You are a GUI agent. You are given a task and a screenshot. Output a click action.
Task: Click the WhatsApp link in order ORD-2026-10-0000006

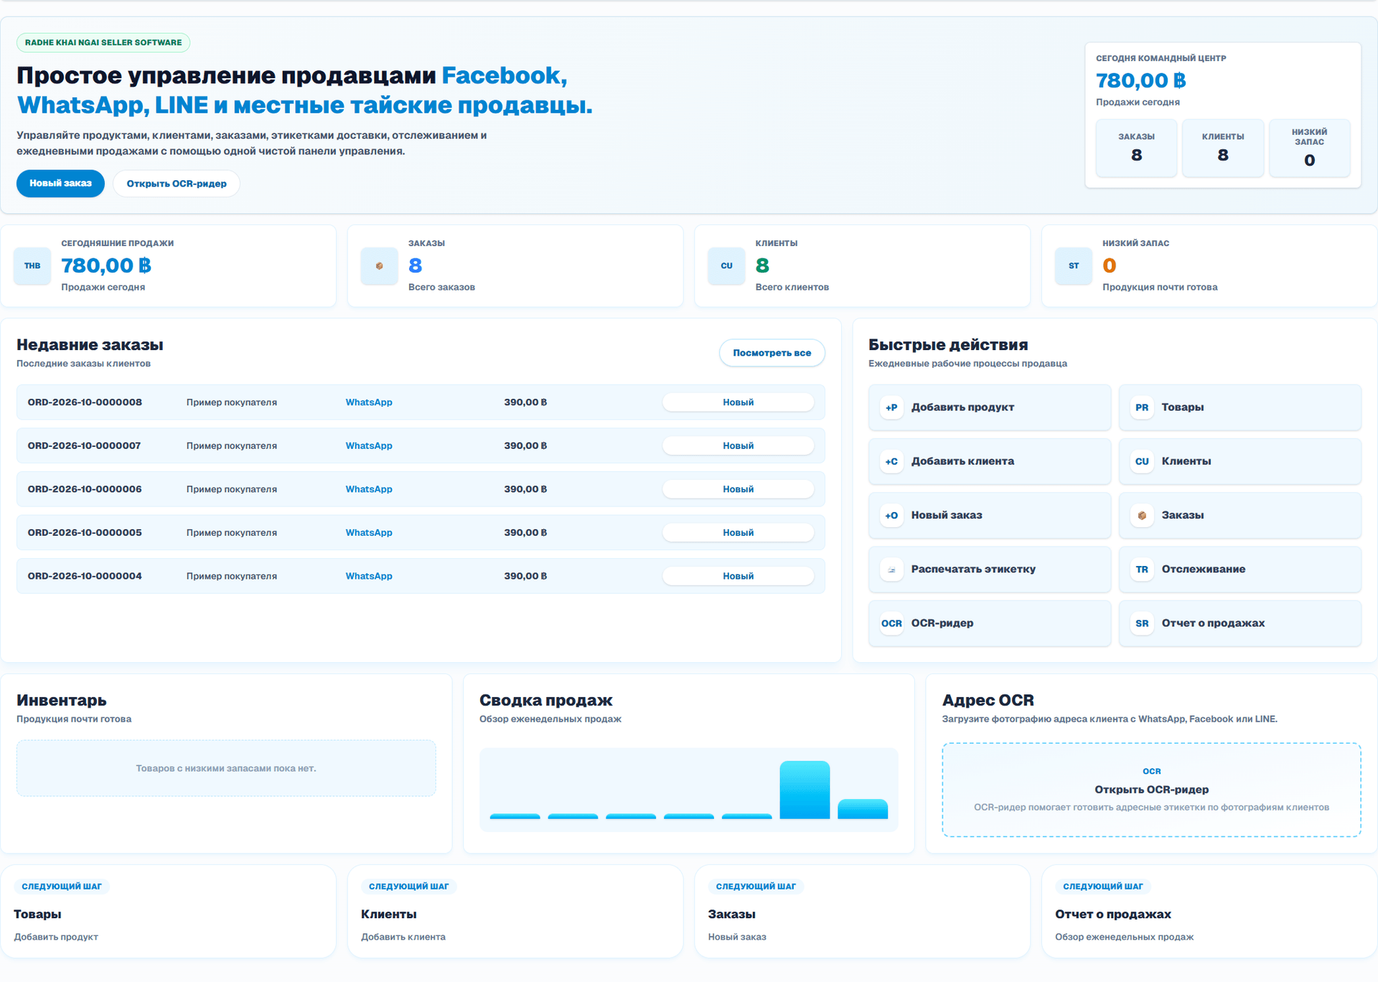369,489
